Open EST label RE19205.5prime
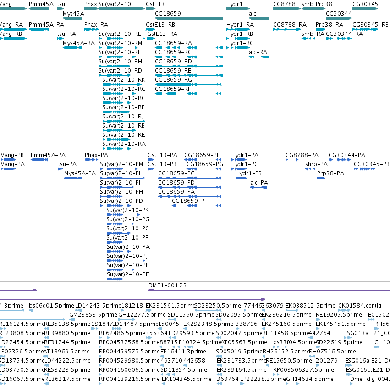This screenshot has width=390, height=386. 339,315
